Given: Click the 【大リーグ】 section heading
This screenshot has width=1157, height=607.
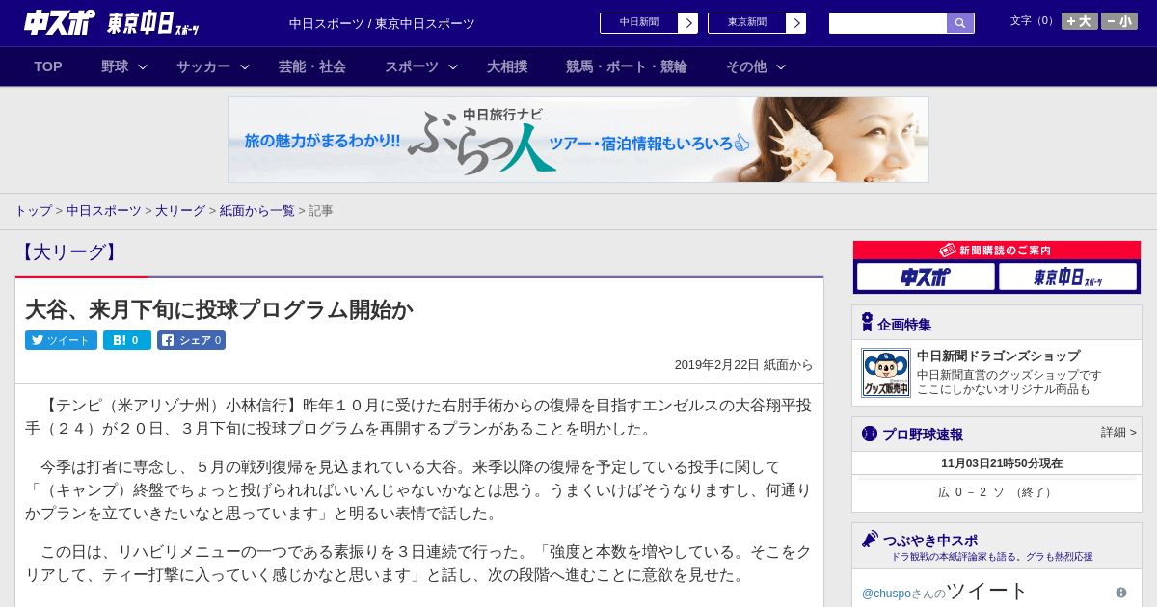Looking at the screenshot, I should pyautogui.click(x=69, y=252).
